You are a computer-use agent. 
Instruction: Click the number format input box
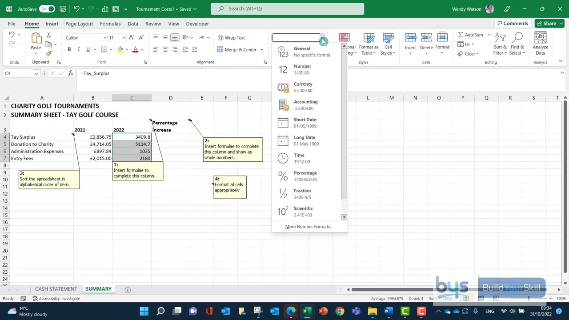click(296, 38)
